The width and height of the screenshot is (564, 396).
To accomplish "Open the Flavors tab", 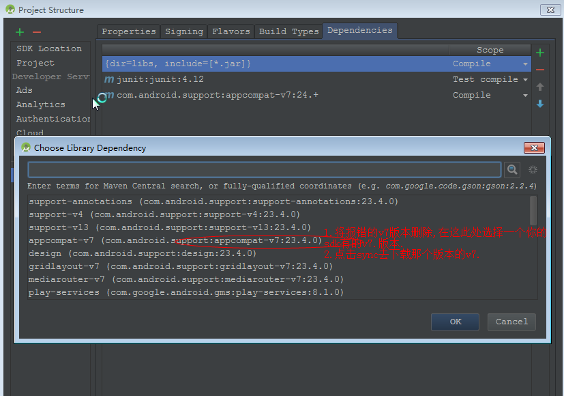I will 231,31.
